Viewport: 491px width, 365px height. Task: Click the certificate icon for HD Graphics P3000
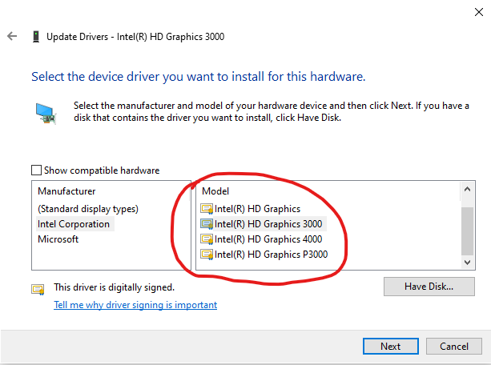[x=207, y=255]
